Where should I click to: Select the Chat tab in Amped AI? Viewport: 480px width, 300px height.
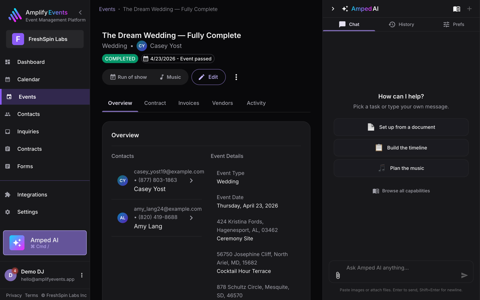click(x=349, y=24)
